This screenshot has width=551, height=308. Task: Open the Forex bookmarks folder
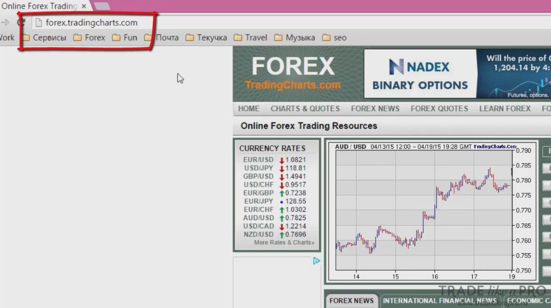tap(89, 38)
